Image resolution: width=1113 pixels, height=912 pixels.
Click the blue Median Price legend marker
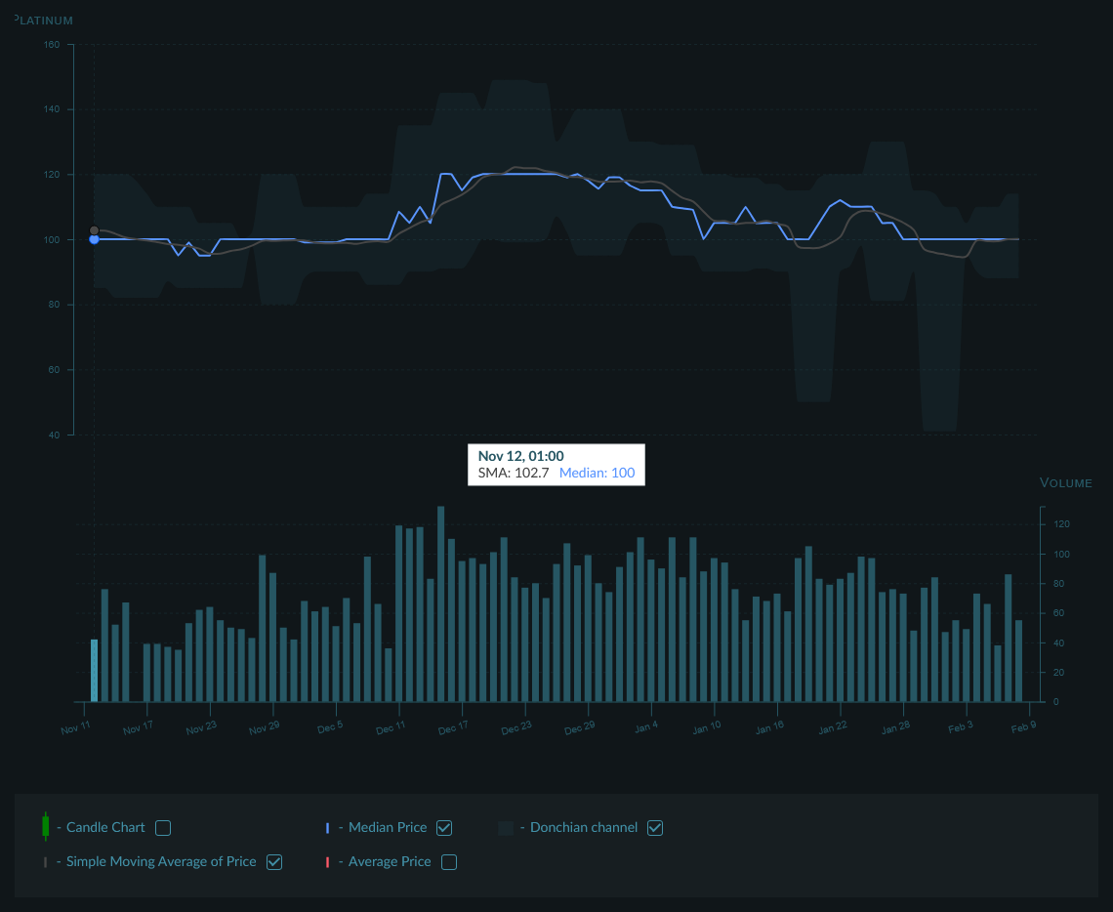pyautogui.click(x=327, y=828)
